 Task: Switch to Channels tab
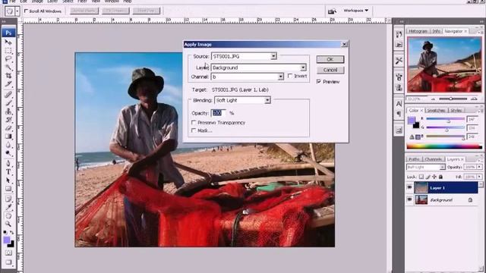pyautogui.click(x=434, y=159)
